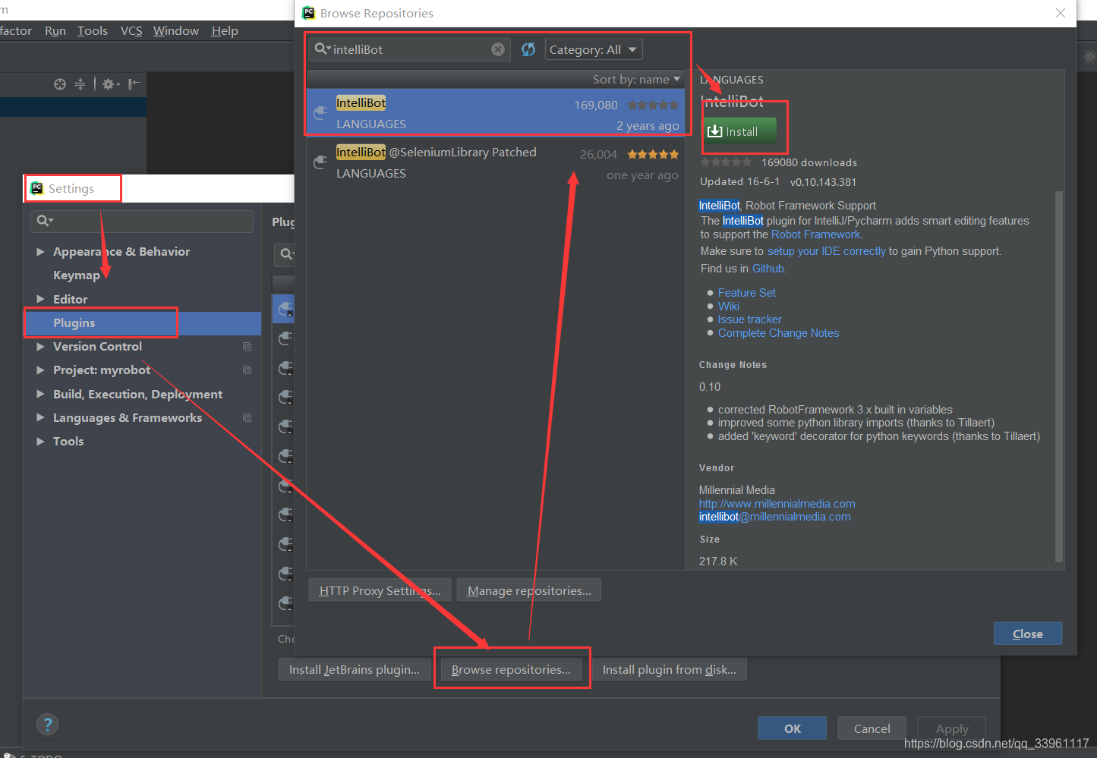Open the Wiki link
The height and width of the screenshot is (758, 1097).
pos(729,307)
